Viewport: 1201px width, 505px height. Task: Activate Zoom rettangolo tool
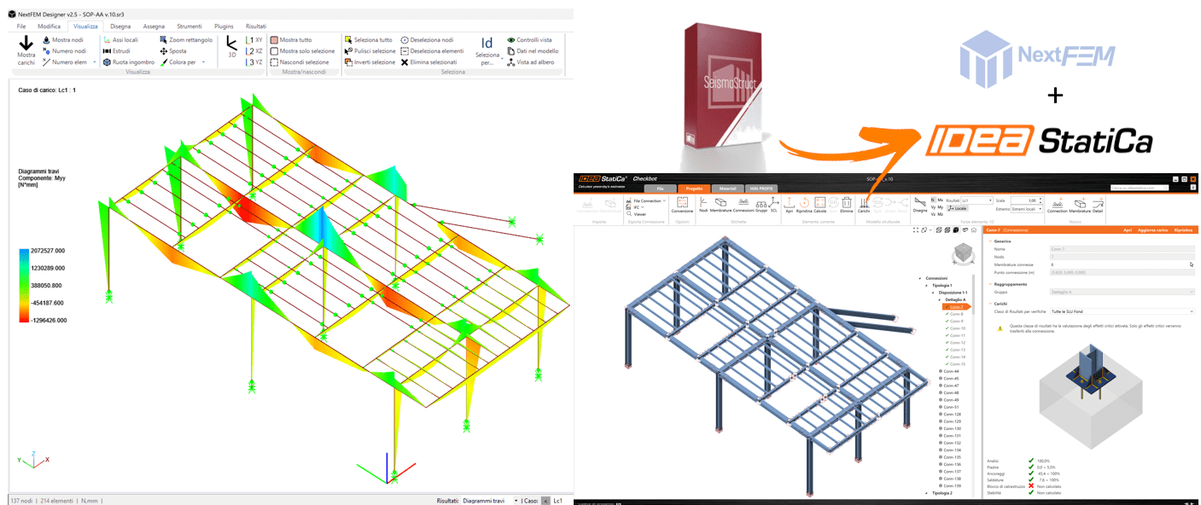point(185,39)
